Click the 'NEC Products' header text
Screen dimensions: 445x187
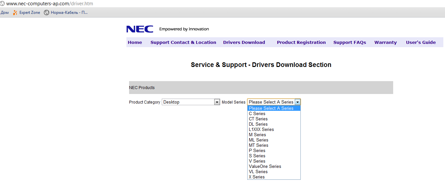142,88
